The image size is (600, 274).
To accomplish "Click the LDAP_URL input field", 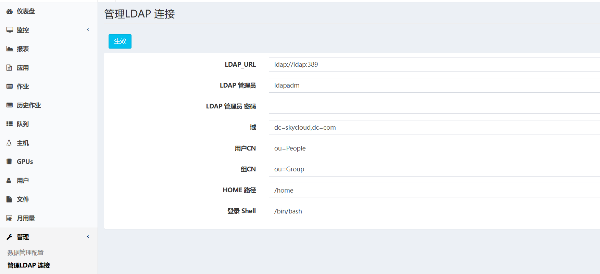I will (434, 65).
